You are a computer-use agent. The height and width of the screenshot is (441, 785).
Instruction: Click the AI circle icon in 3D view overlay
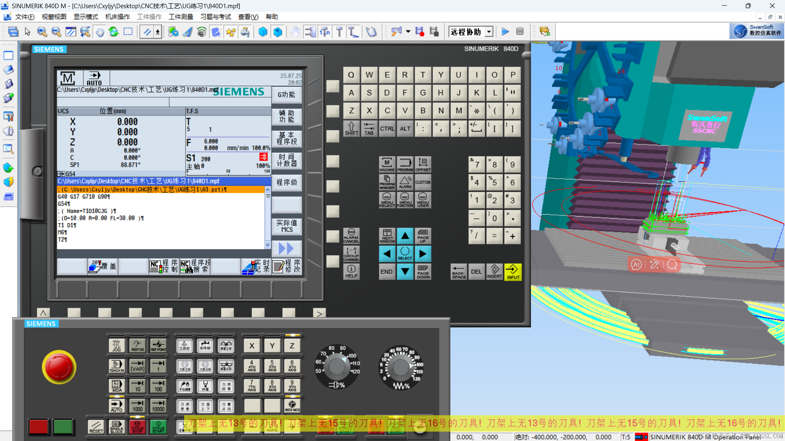pyautogui.click(x=636, y=265)
